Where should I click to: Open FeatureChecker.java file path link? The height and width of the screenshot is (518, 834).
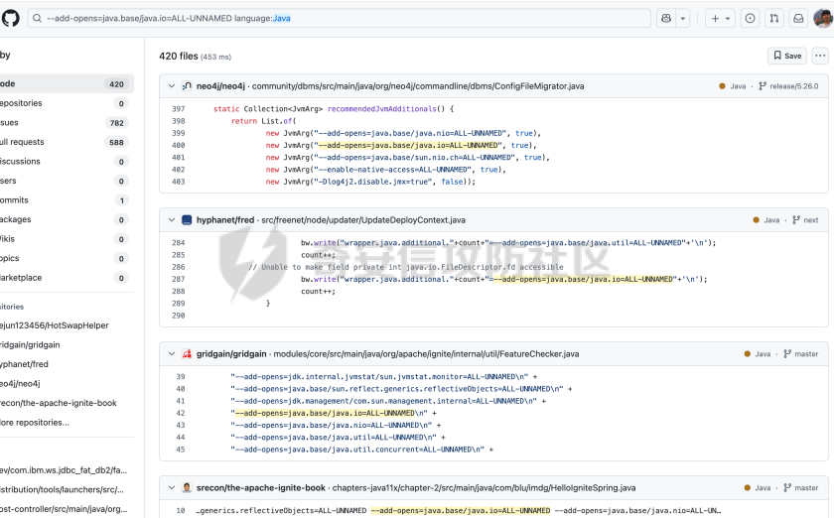(x=426, y=354)
